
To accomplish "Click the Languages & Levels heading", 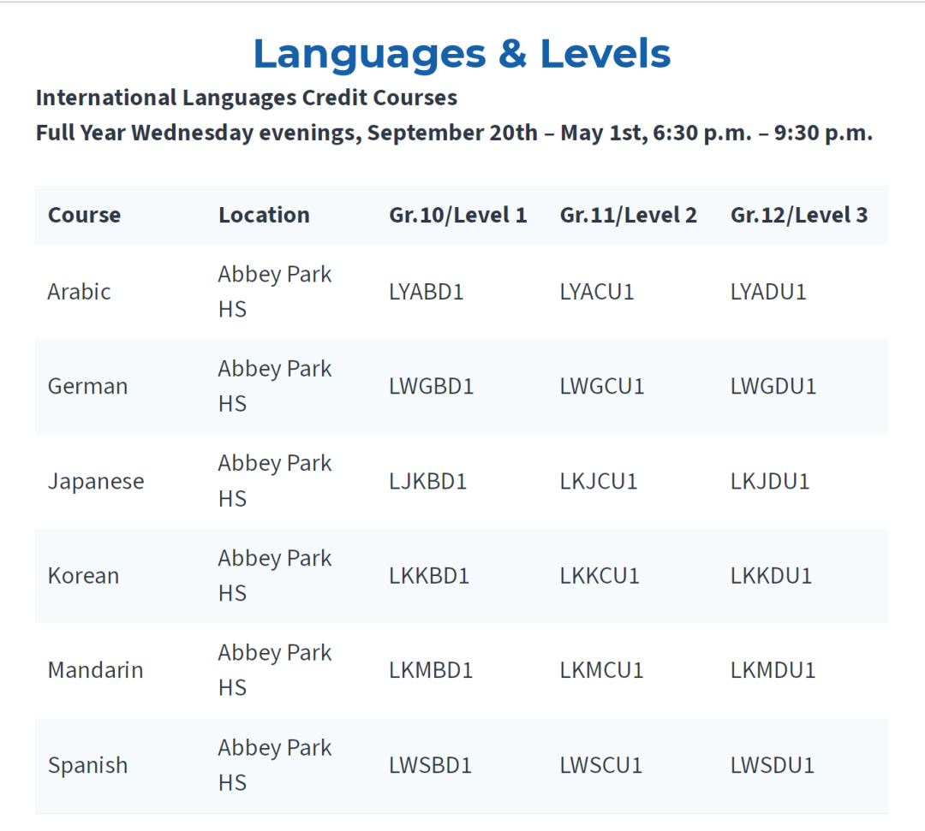I will click(462, 54).
